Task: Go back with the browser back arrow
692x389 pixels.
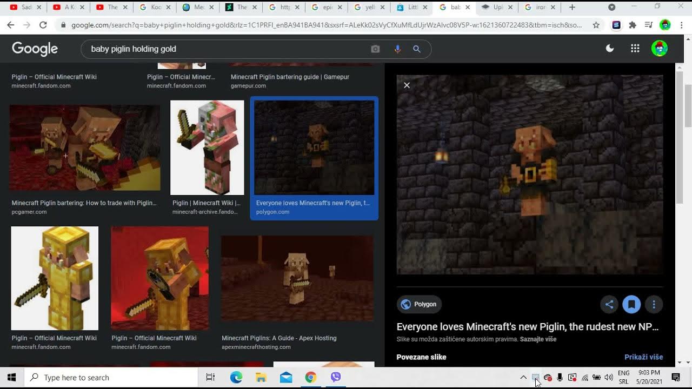Action: point(10,25)
